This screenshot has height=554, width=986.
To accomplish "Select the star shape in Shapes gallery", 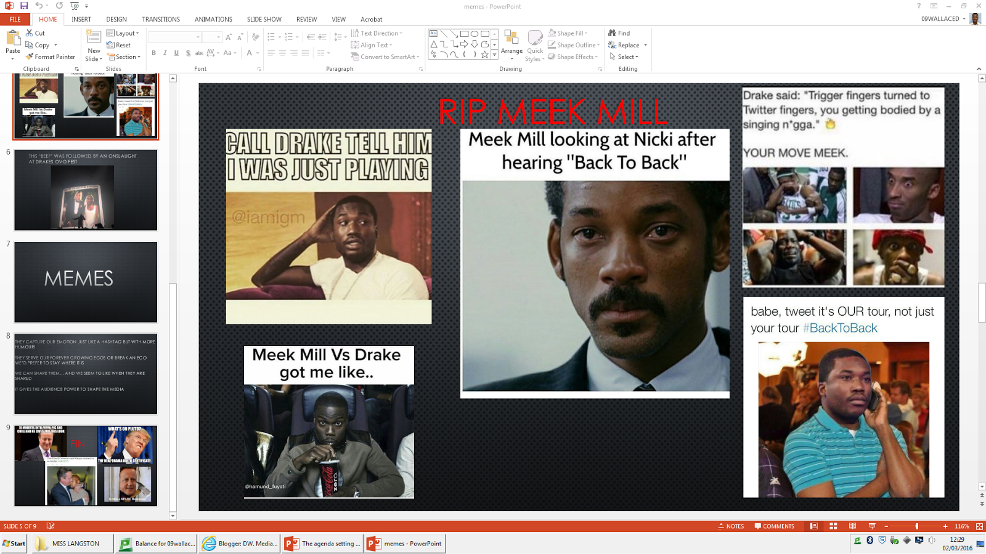I will (485, 54).
